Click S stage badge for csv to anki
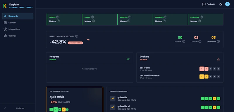The image size is (234, 112). pos(207,69)
